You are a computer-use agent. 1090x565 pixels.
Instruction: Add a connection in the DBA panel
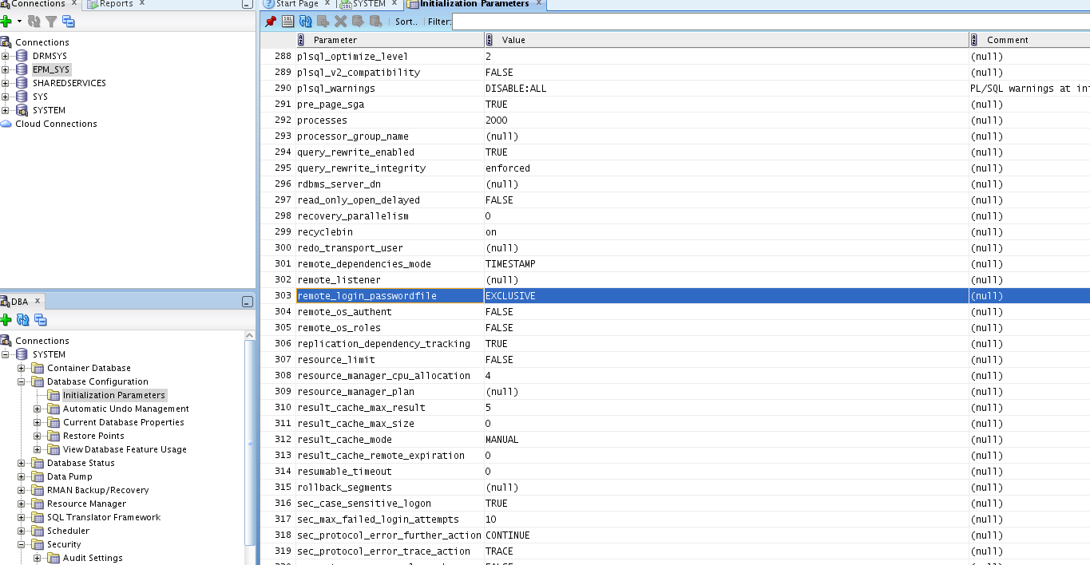coord(6,320)
